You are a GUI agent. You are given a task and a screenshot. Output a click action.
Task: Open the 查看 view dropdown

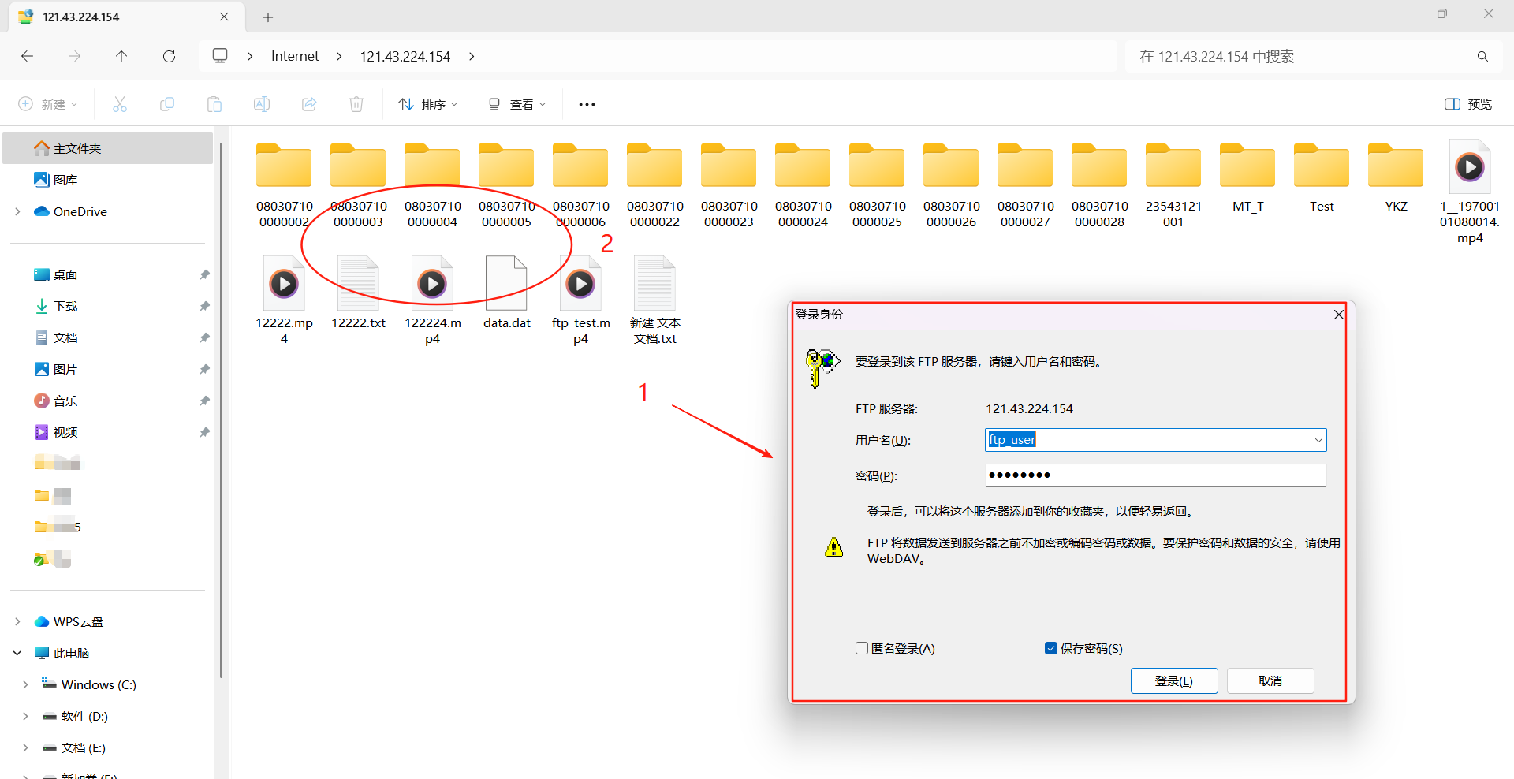[516, 104]
